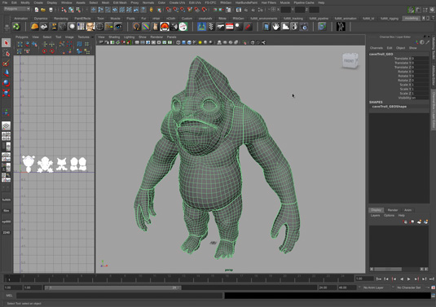Open the viewport Shading menu
436x307 pixels.
pos(114,37)
